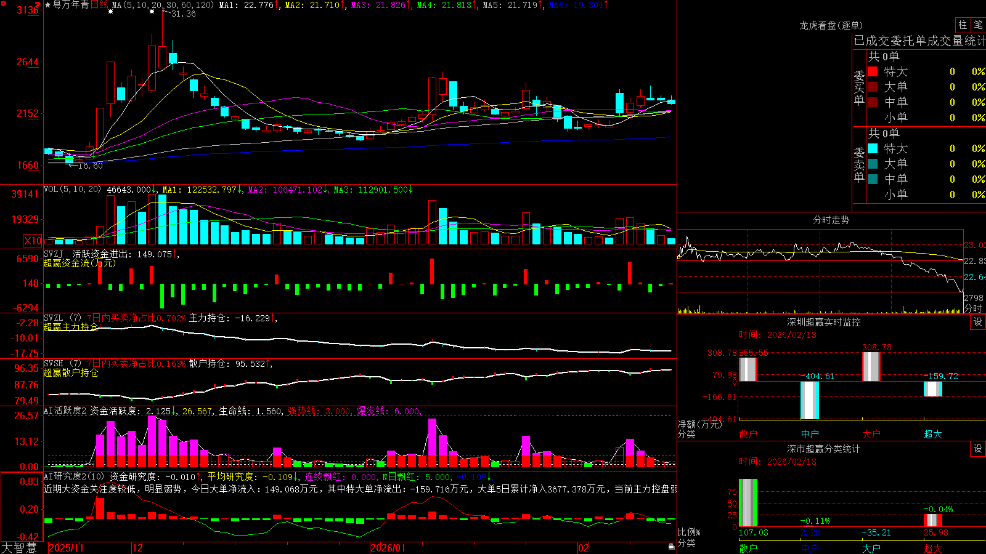Click the MA6: 19.304 value

(576, 5)
